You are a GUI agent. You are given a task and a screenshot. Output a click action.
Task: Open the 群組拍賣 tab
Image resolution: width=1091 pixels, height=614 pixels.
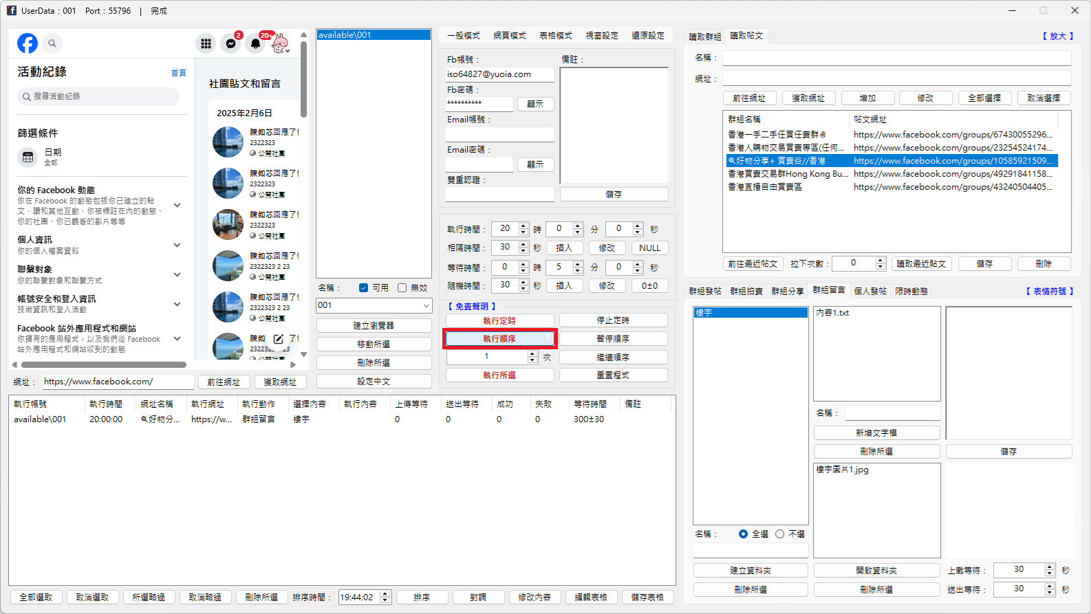click(746, 292)
